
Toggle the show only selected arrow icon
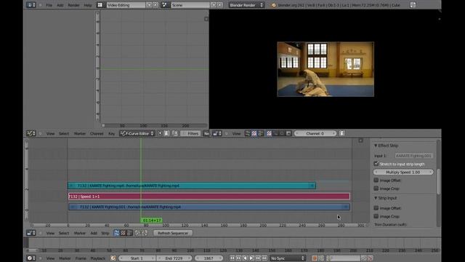coord(160,133)
